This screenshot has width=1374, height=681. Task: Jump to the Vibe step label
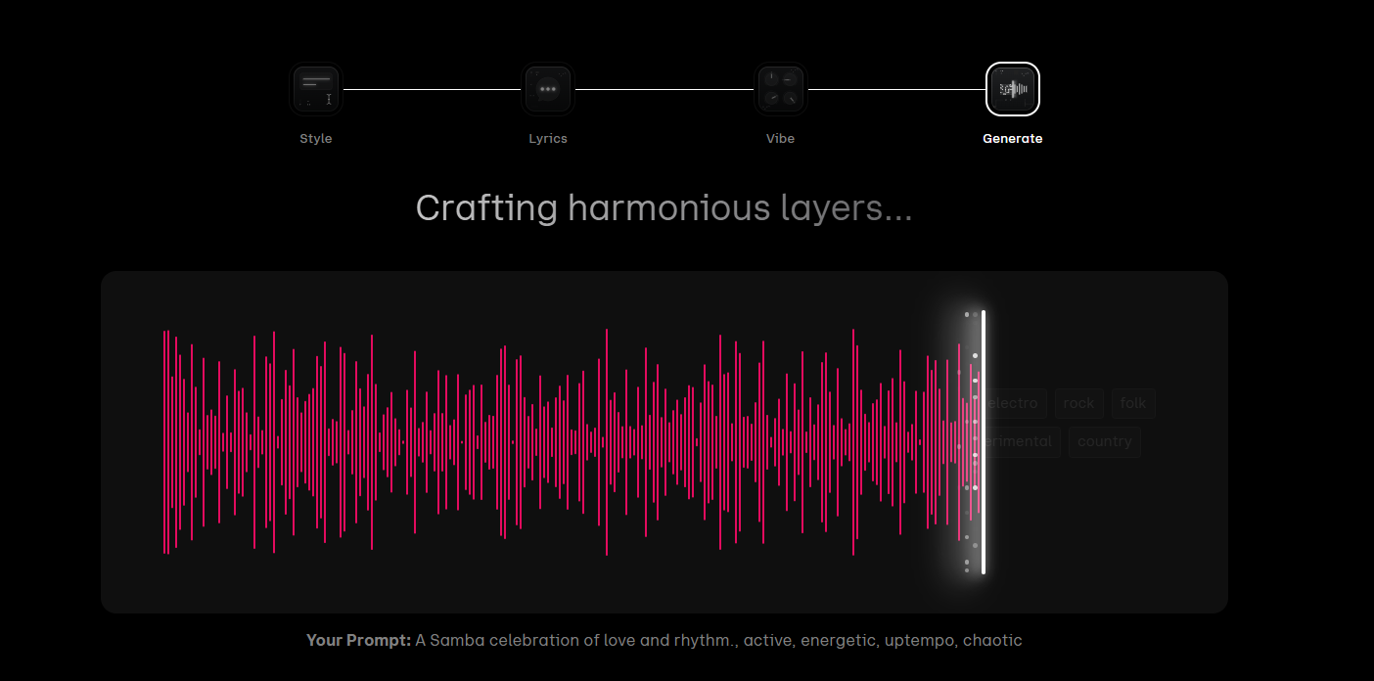[x=780, y=139]
